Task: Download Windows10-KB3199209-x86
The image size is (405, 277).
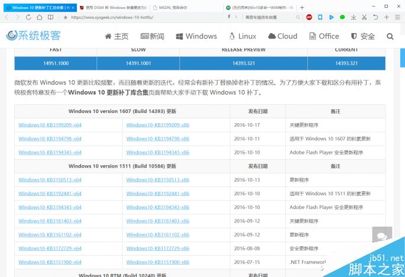Action: [158, 125]
